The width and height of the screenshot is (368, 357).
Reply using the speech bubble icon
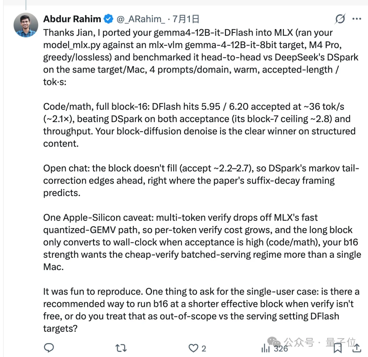click(x=49, y=348)
